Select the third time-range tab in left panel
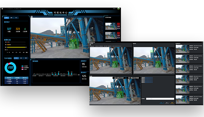 [16, 17]
